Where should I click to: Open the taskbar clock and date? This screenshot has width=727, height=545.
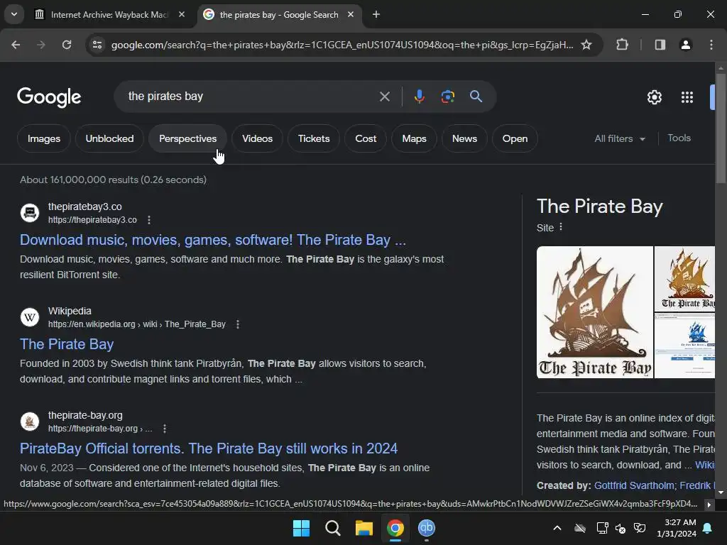[677, 527]
